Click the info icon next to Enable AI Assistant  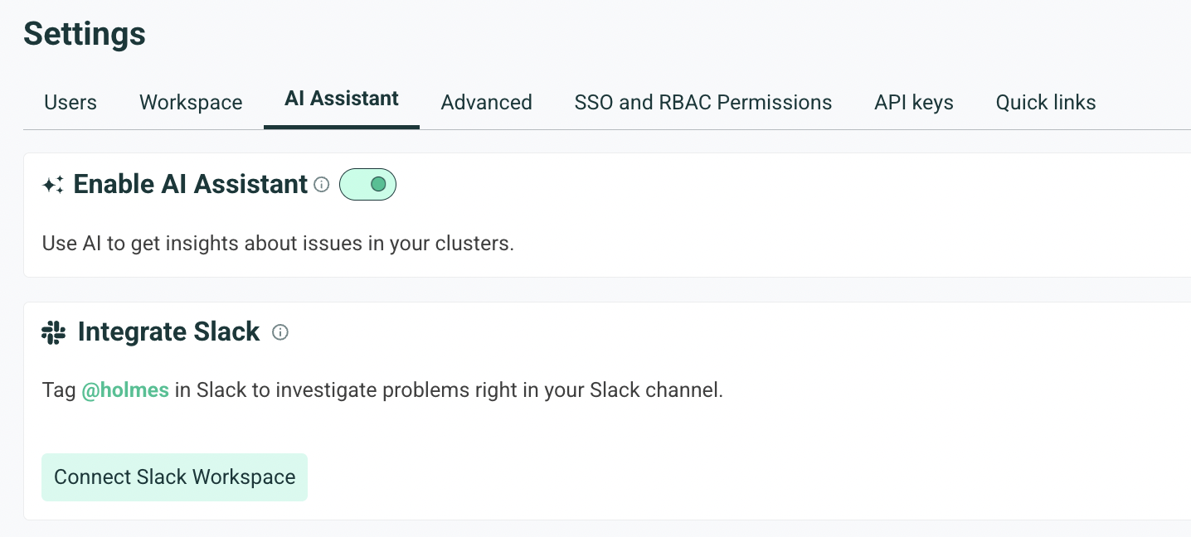[322, 185]
